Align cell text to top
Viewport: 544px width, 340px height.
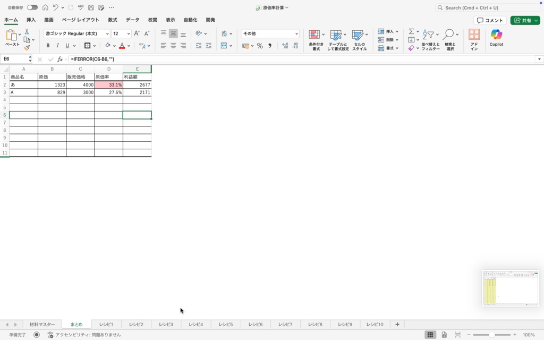pos(164,33)
